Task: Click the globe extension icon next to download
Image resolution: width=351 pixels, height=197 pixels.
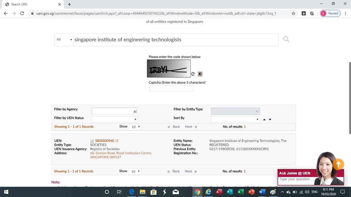Action: click(x=312, y=13)
